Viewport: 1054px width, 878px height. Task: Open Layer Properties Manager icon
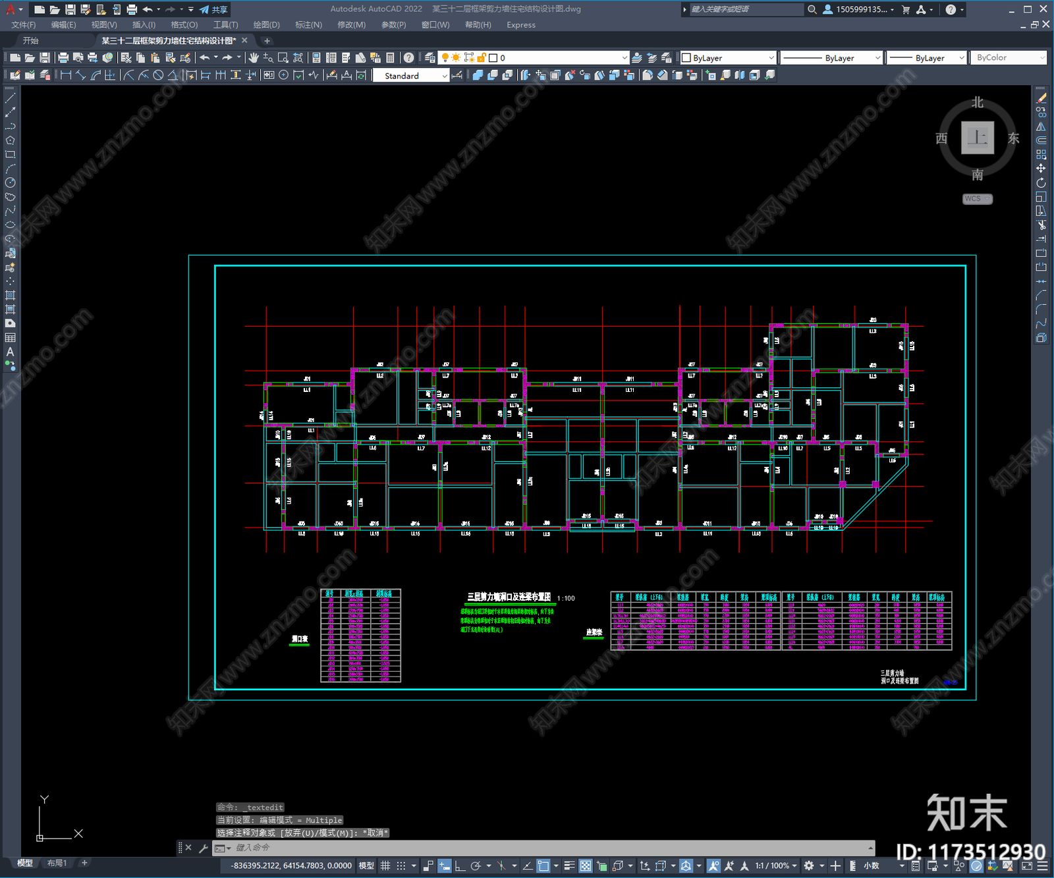pyautogui.click(x=430, y=58)
